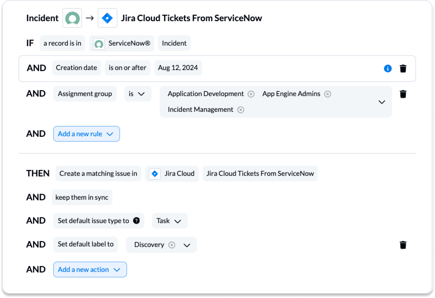Viewport: 435px width, 298px height.
Task: Click the Aug 12, 2024 date value
Action: [178, 68]
